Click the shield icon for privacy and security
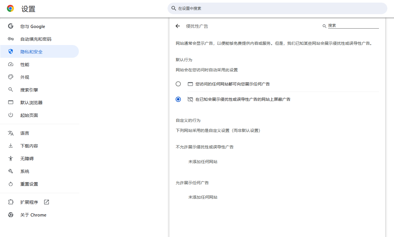Screen dimensions: 394x237 [x=11, y=52]
